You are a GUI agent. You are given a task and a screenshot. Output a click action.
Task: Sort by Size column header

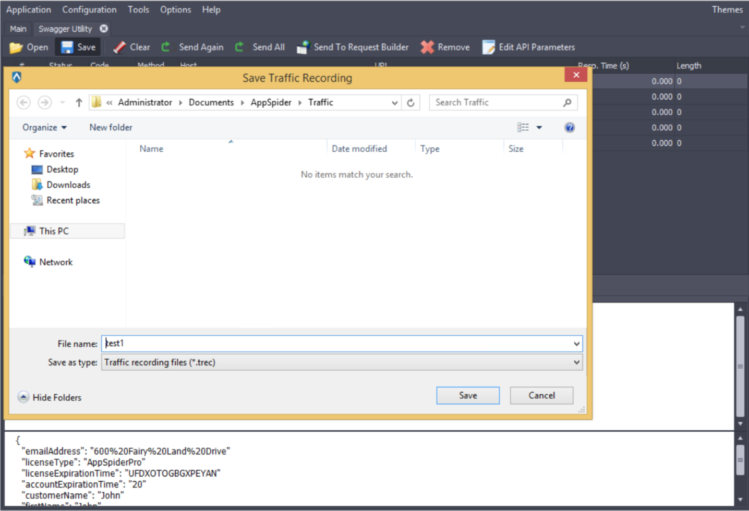pyautogui.click(x=516, y=149)
